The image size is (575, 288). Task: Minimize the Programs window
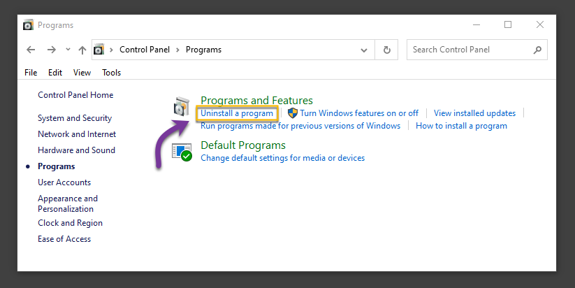(x=476, y=25)
